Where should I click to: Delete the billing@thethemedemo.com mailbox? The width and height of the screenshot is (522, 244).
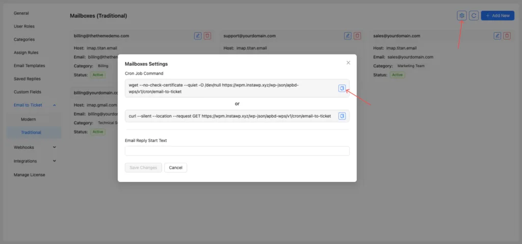pyautogui.click(x=207, y=36)
